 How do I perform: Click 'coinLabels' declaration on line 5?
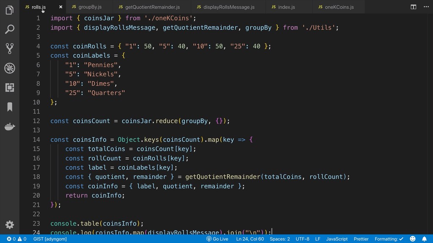point(91,56)
